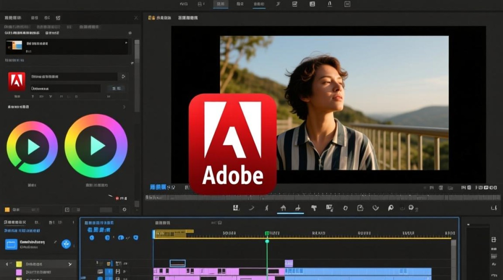Screen dimensions: 503x280
Task: Toggle the blue highlighted button on the second track header
Action: (x=109, y=272)
